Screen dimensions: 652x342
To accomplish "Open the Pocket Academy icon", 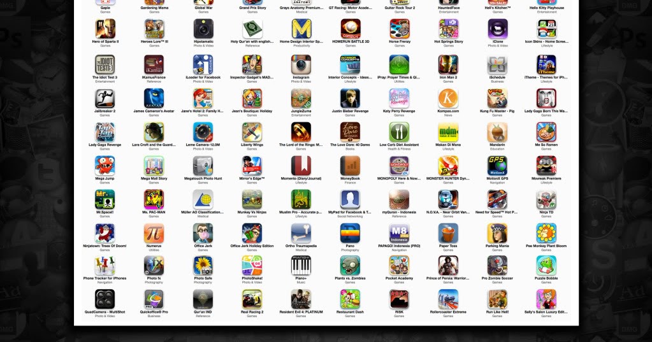I will tap(399, 266).
